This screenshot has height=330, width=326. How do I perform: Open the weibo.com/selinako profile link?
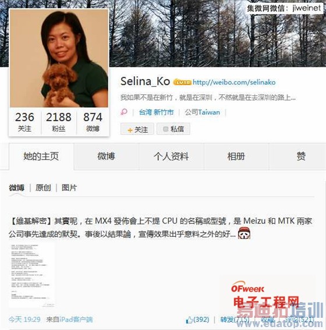pyautogui.click(x=234, y=82)
